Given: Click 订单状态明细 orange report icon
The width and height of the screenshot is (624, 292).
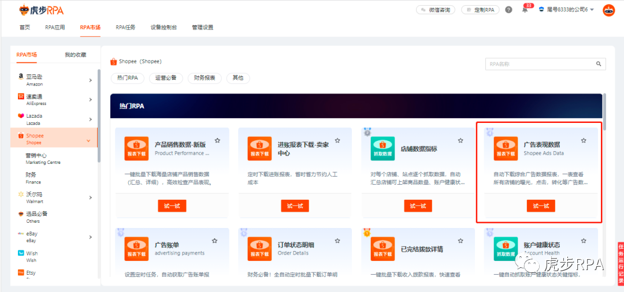Looking at the screenshot, I should click(259, 249).
